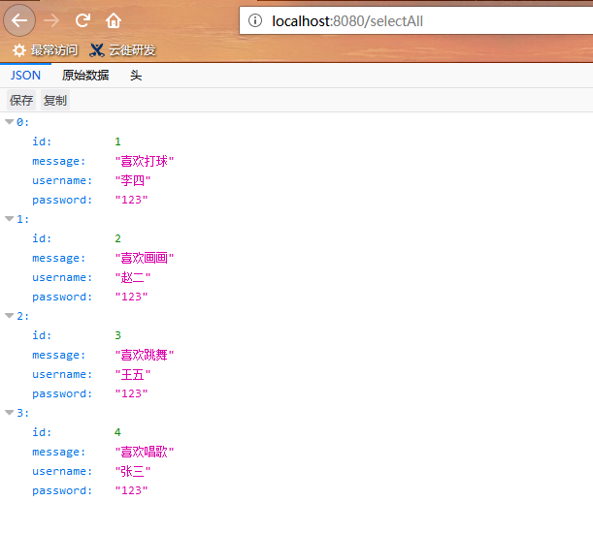Screen dimensions: 593x533
Task: Select the message value "喜欢画画"
Action: pos(145,258)
